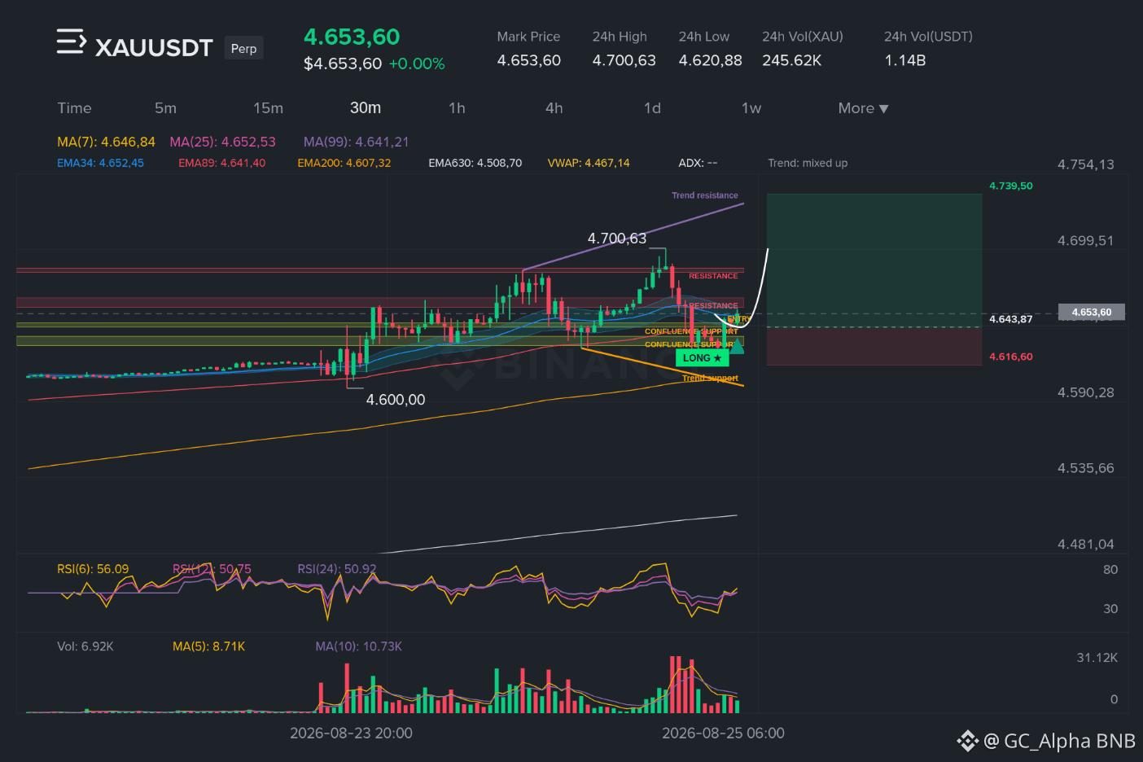Switch to the 5m interval
The height and width of the screenshot is (762, 1143).
coord(165,108)
